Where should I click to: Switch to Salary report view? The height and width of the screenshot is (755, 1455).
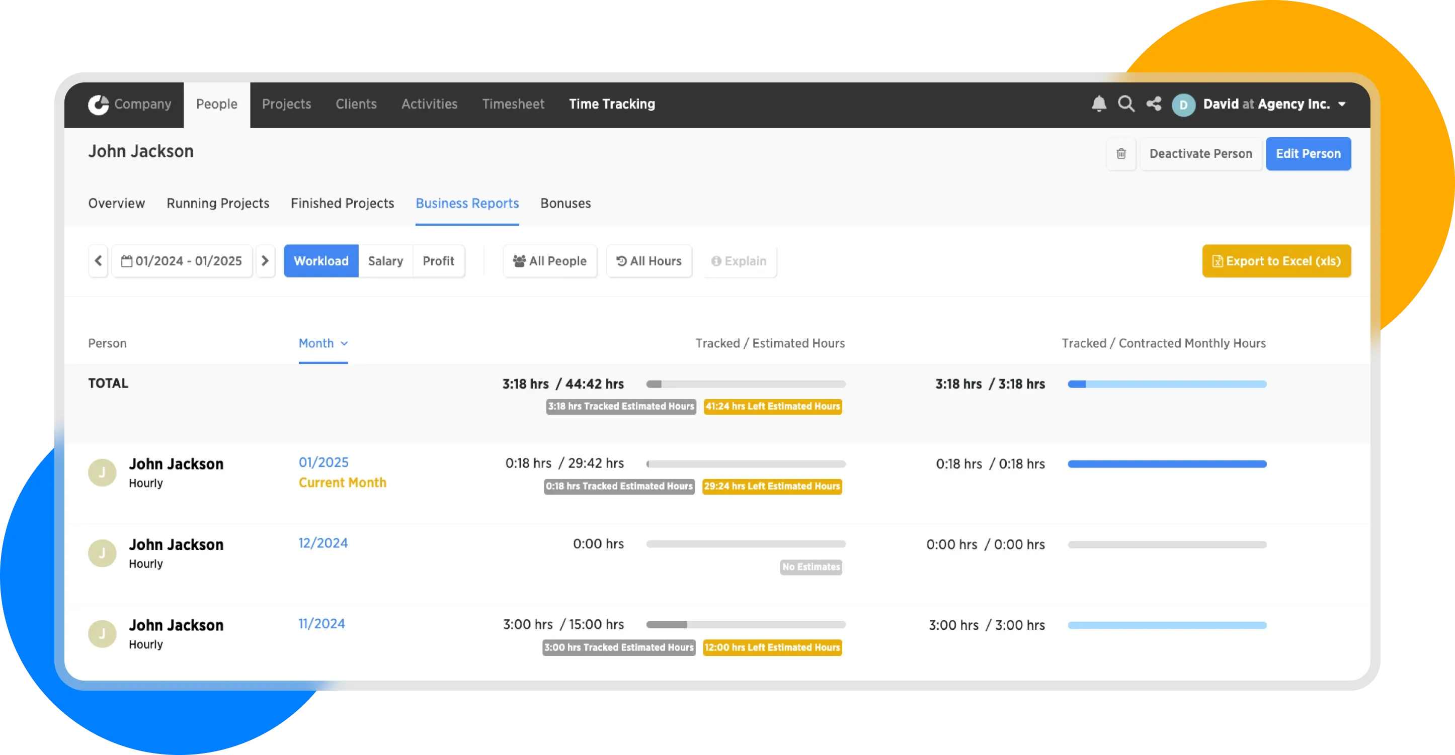coord(385,261)
